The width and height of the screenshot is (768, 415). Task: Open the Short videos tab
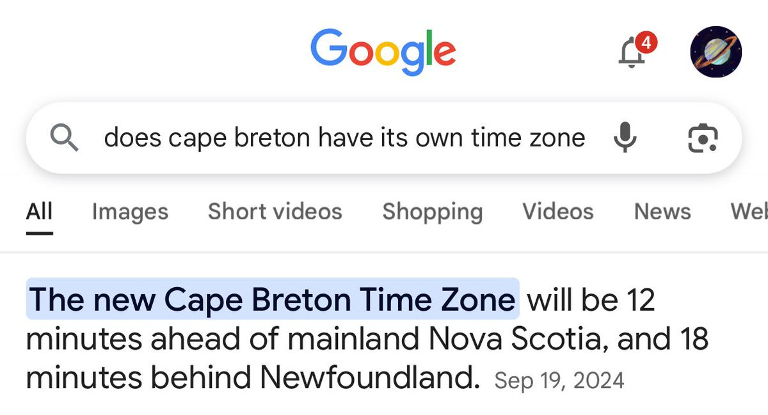click(275, 211)
